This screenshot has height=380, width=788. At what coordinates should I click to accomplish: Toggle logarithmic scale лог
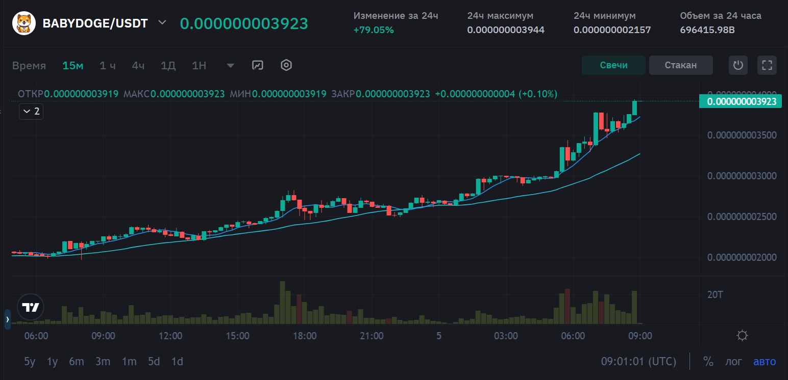click(x=734, y=362)
